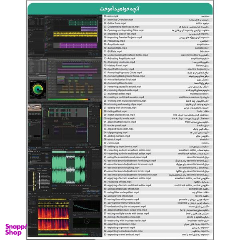The width and height of the screenshot is (240, 240).
Task: Select '28-fading effect.mp4' row
Action: pos(157,111)
